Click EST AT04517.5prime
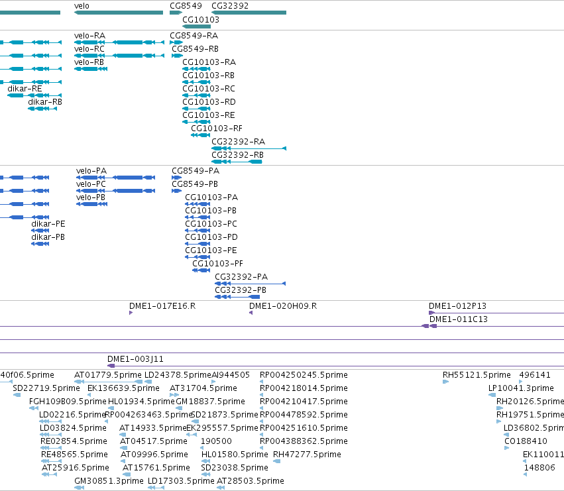The width and height of the screenshot is (564, 491). pyautogui.click(x=154, y=442)
